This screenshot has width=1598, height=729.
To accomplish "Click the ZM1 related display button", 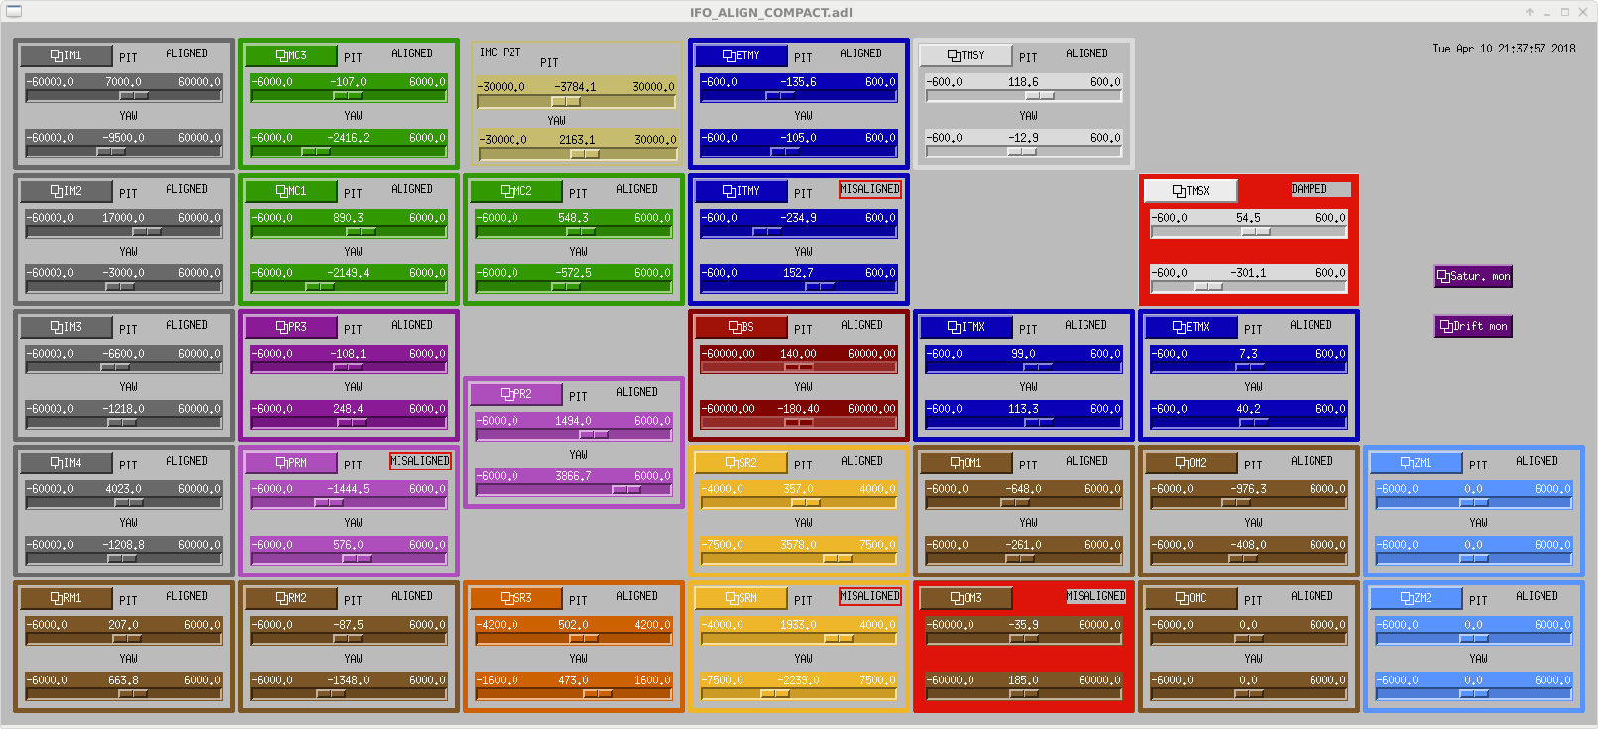I will point(1416,463).
